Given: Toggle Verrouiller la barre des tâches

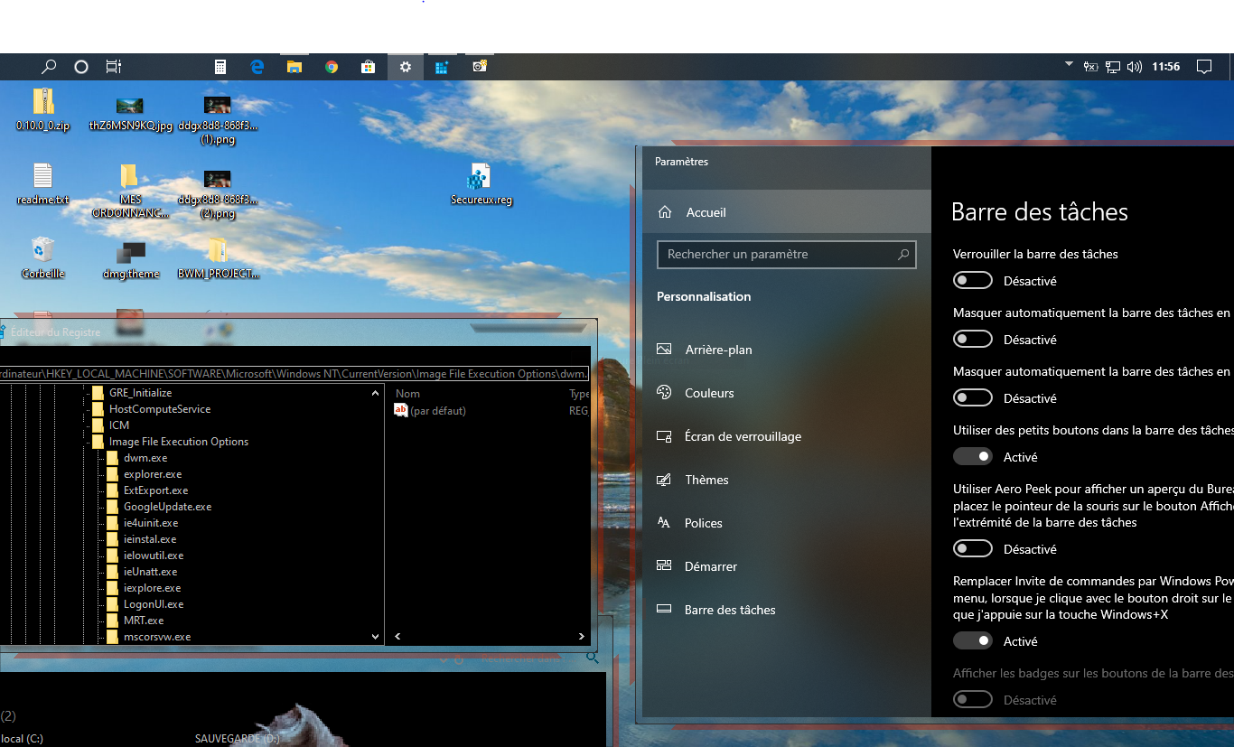Looking at the screenshot, I should (x=973, y=281).
